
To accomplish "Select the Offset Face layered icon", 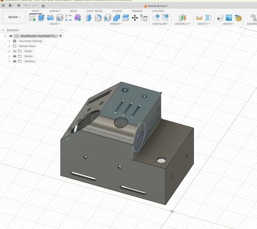I will tap(125, 18).
